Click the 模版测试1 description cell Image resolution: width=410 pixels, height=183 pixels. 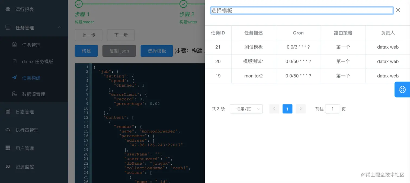[x=254, y=61]
